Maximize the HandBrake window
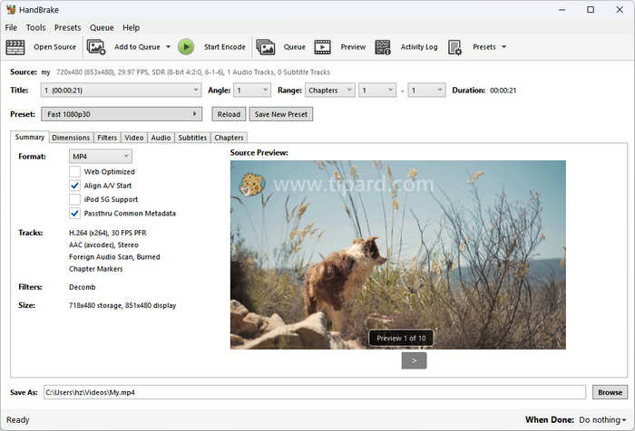Viewport: 635px width, 431px height. (x=591, y=10)
